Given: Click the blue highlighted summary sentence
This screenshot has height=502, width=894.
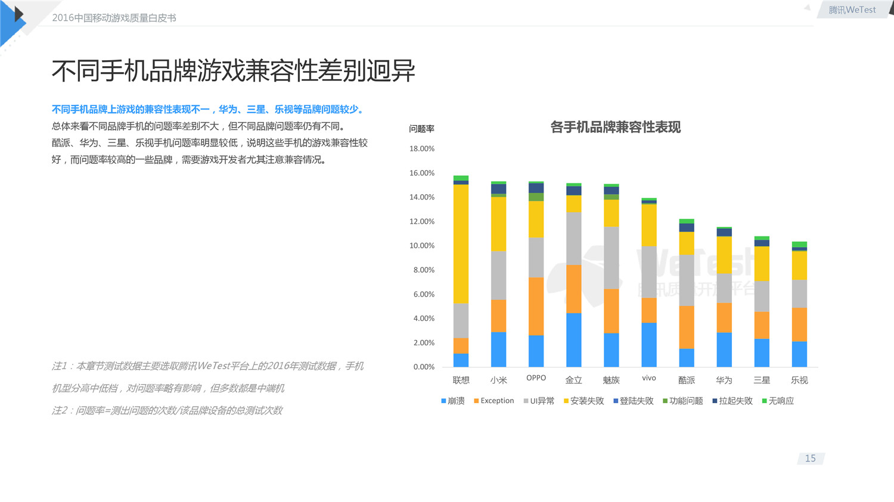Looking at the screenshot, I should [209, 110].
